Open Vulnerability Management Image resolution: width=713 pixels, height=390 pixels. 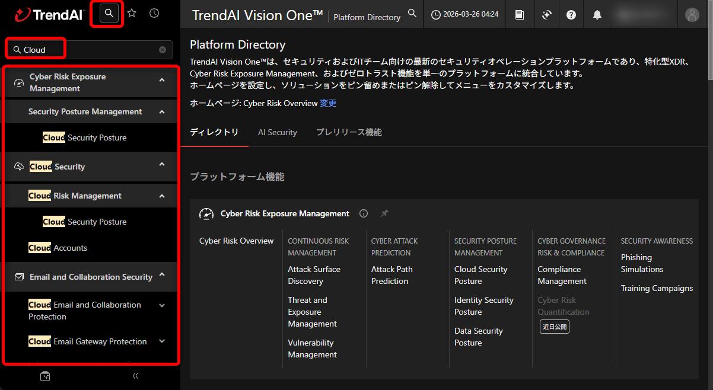click(x=313, y=349)
